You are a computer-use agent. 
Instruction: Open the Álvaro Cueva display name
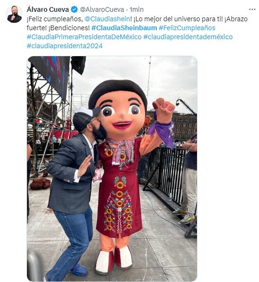point(48,9)
